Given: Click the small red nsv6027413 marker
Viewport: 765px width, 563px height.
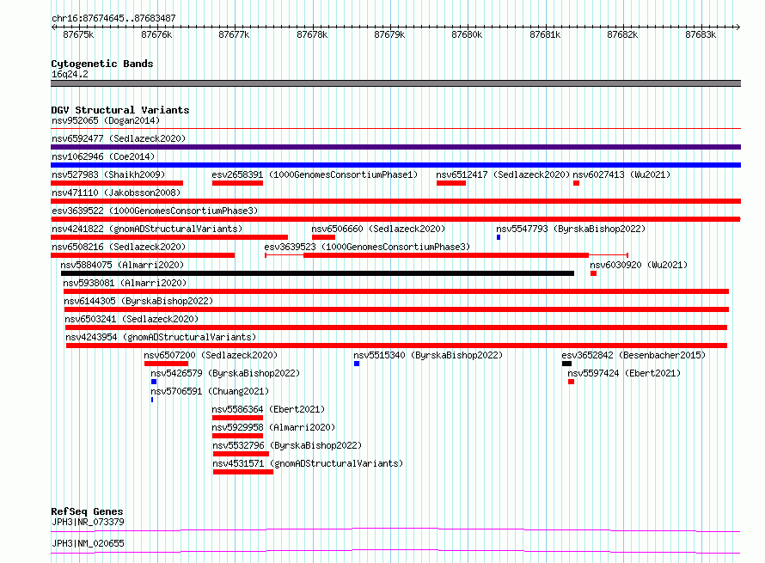Looking at the screenshot, I should (576, 183).
